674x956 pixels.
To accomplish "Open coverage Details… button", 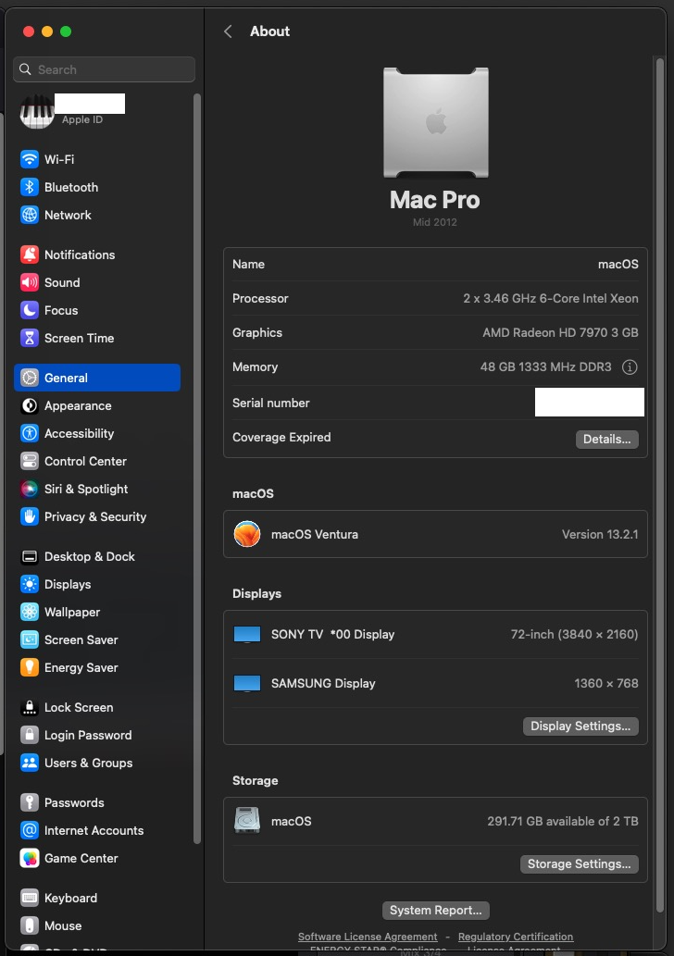I will click(607, 439).
